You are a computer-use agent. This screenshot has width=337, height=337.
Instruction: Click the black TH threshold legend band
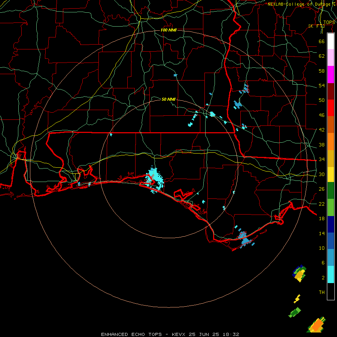click(x=331, y=291)
